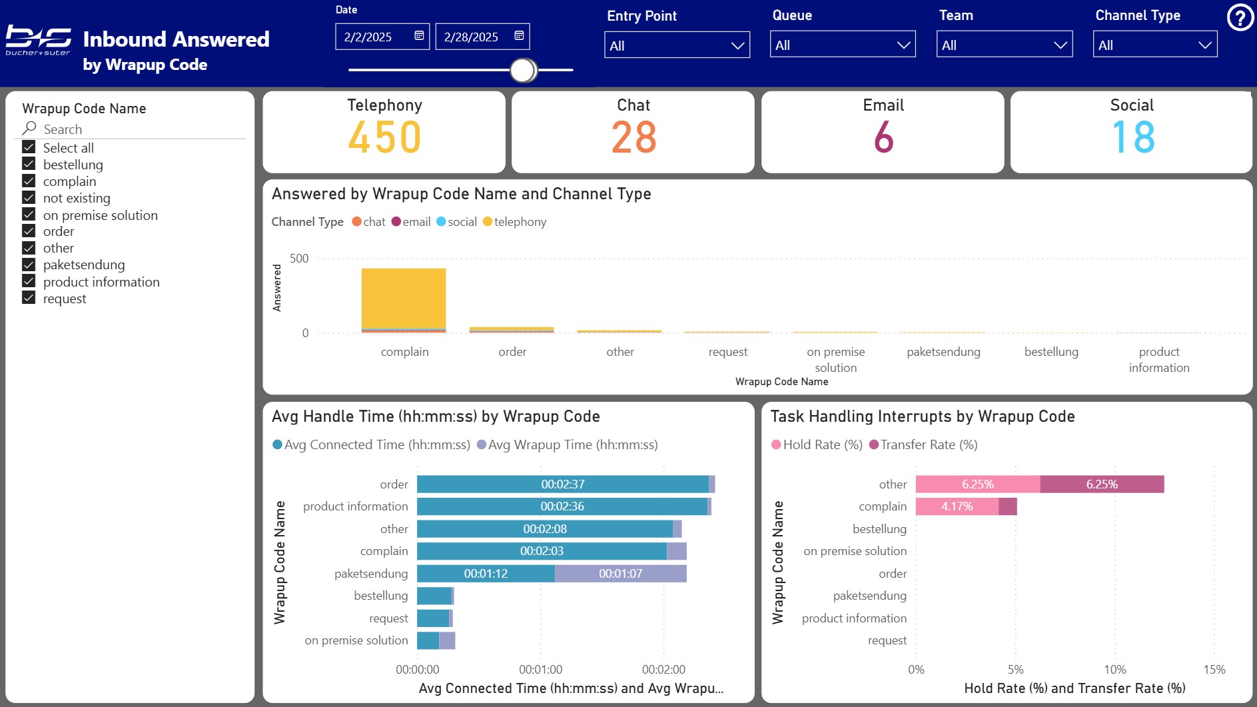Select the Social 18 card
The width and height of the screenshot is (1257, 707).
[x=1132, y=132]
